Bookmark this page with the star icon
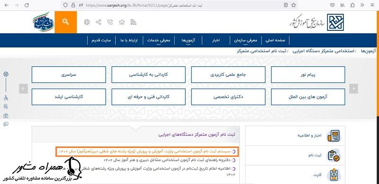 pos(293,5)
